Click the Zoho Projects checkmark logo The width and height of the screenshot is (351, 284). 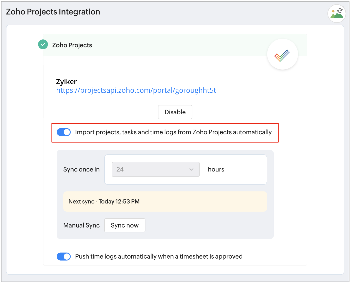282,55
